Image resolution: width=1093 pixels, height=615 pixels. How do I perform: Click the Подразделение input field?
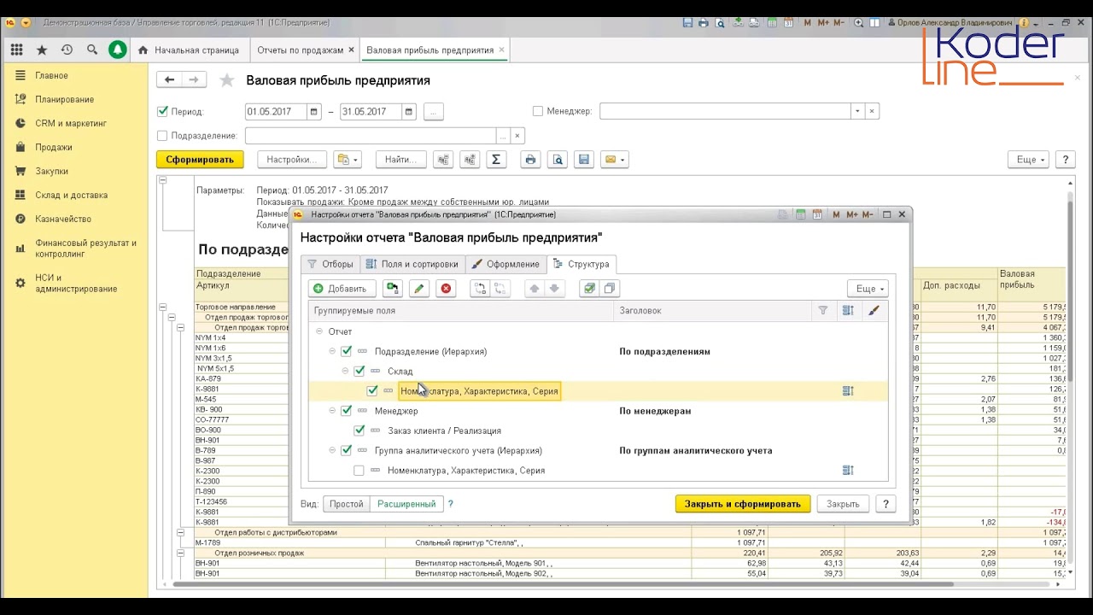click(371, 136)
